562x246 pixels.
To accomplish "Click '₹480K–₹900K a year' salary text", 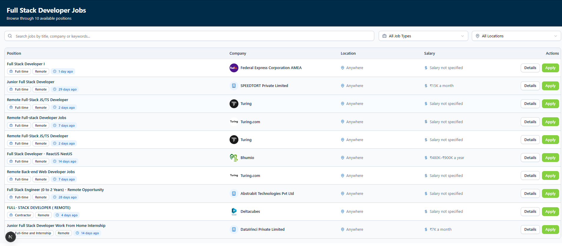I will [447, 158].
